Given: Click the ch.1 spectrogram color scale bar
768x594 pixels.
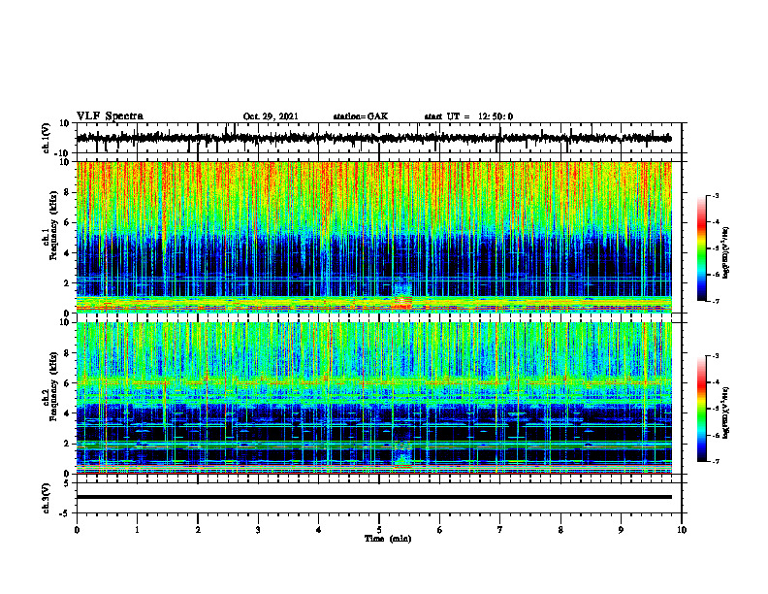Looking at the screenshot, I should (701, 248).
